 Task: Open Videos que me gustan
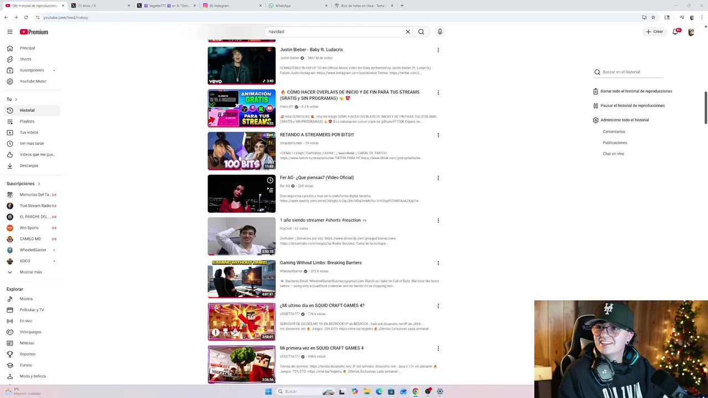(31, 154)
